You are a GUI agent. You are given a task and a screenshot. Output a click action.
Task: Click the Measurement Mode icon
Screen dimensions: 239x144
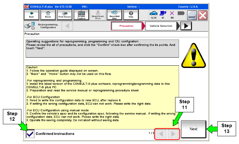(x=98, y=14)
